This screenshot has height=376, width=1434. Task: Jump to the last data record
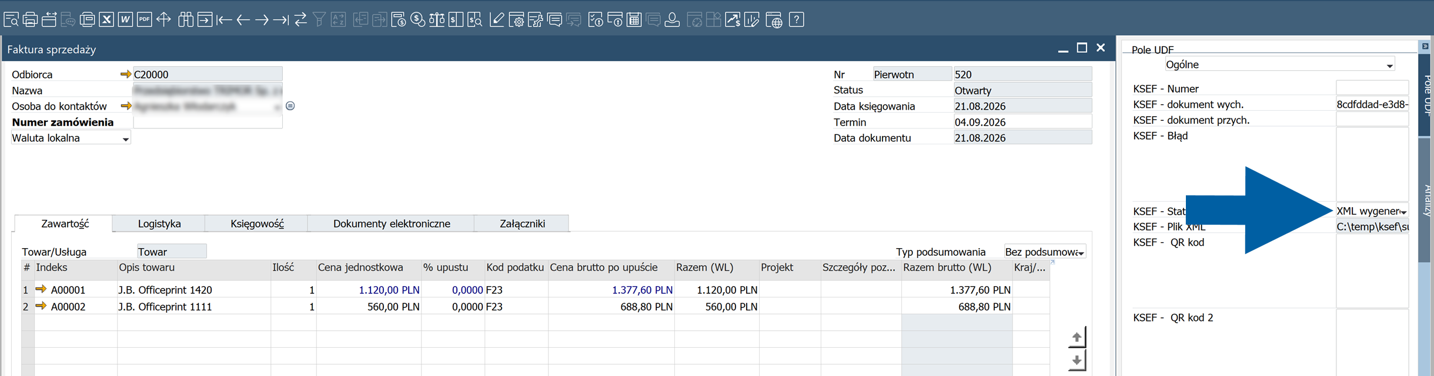tap(281, 20)
